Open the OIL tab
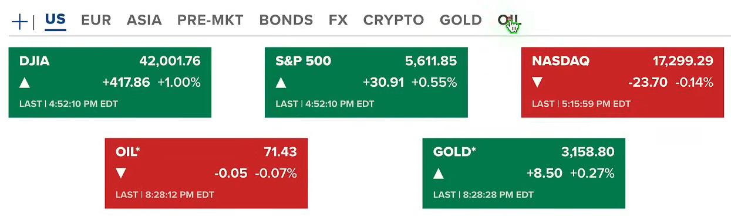The width and height of the screenshot is (731, 217). tap(509, 20)
